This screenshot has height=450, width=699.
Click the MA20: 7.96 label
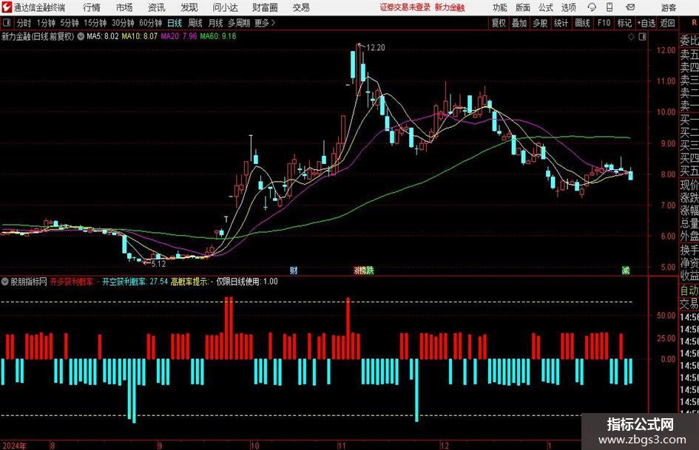point(179,36)
